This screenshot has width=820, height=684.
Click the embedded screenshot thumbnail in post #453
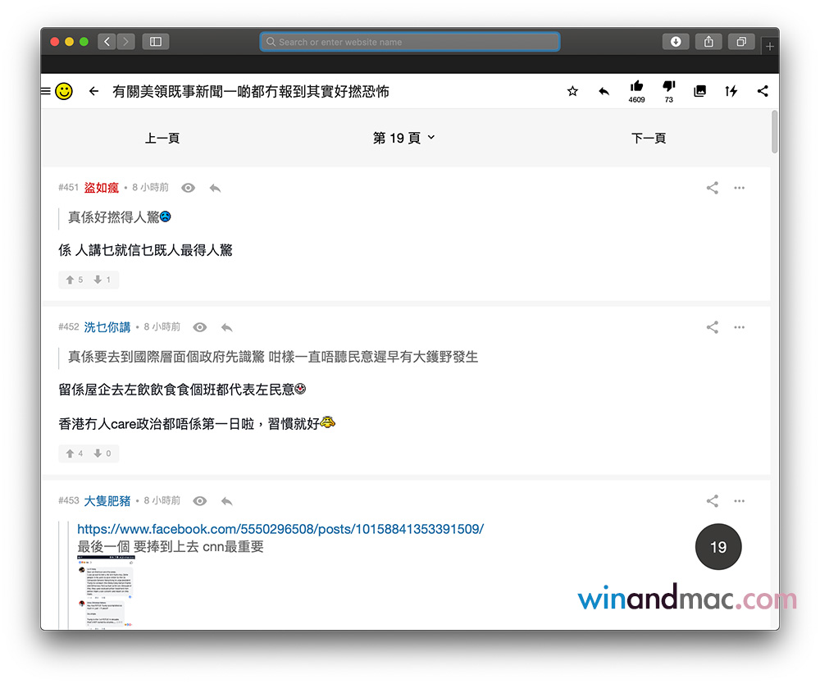(x=106, y=592)
